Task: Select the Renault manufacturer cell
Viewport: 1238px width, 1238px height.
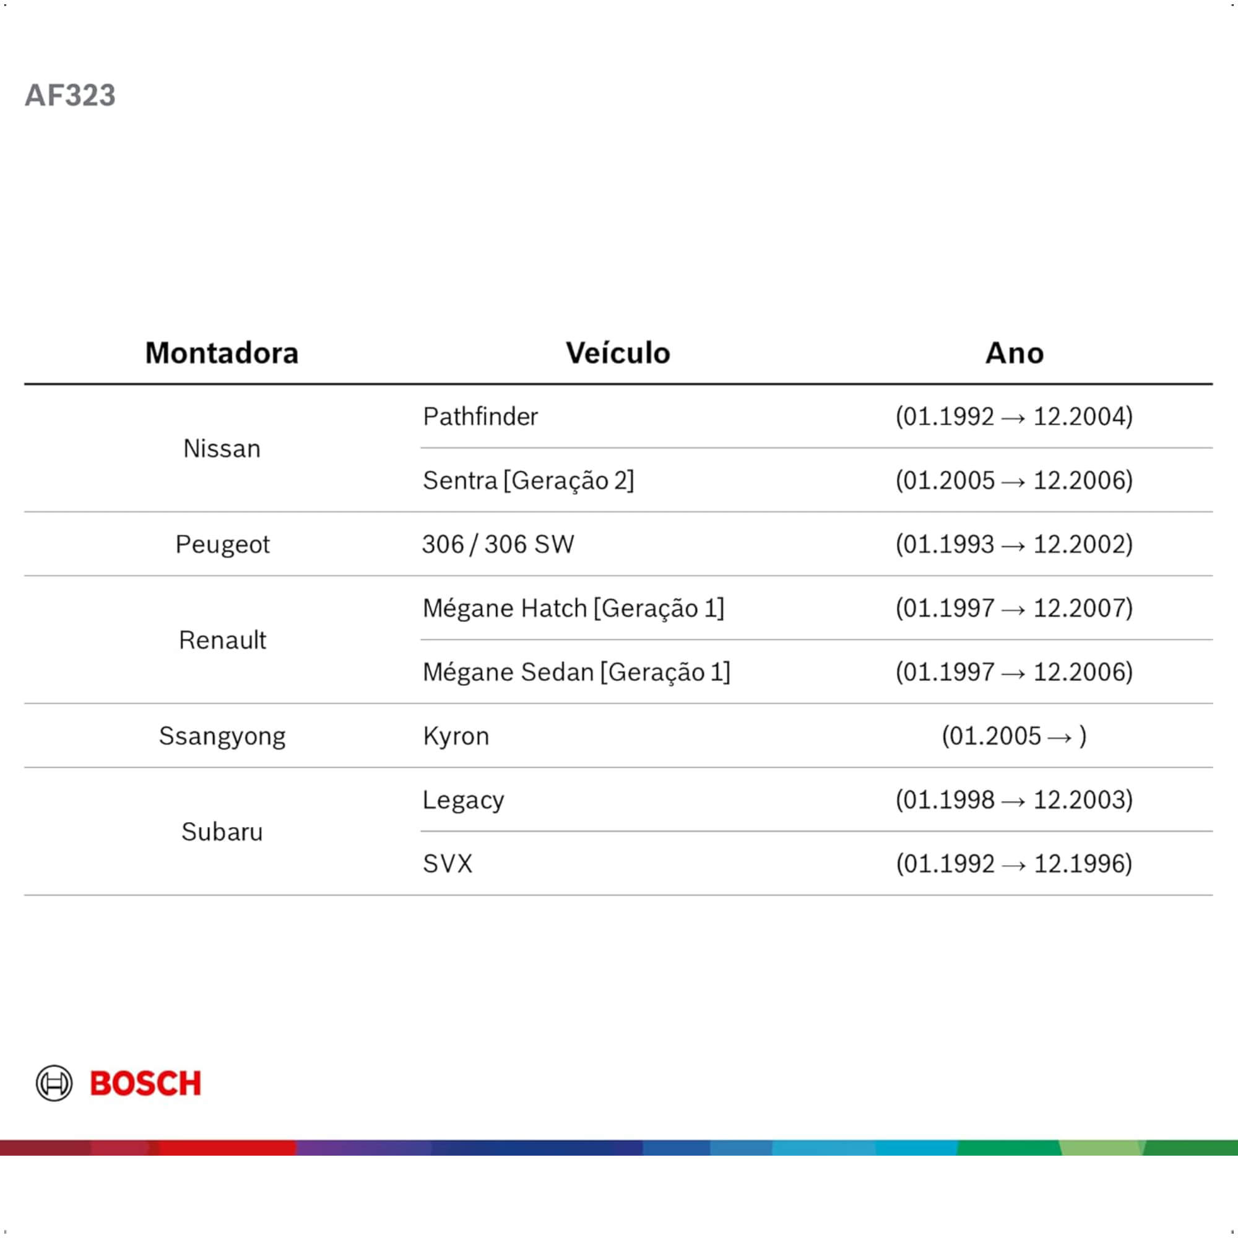Action: [222, 640]
